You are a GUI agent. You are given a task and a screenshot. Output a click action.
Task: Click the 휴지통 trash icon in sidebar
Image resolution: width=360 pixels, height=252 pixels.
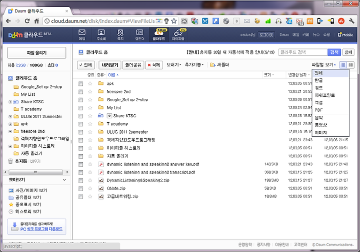pyautogui.click(x=10, y=161)
